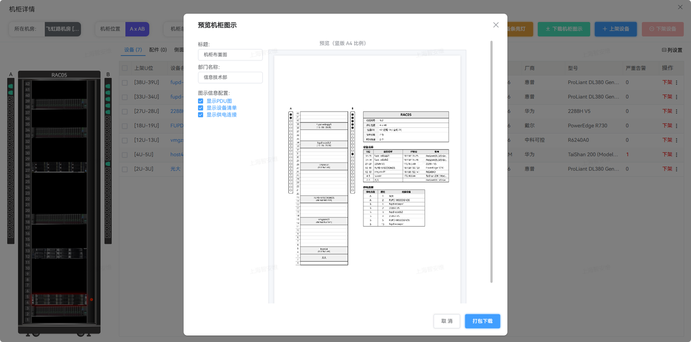This screenshot has width=691, height=342.
Task: Click the 型号 column header
Action: (573, 69)
